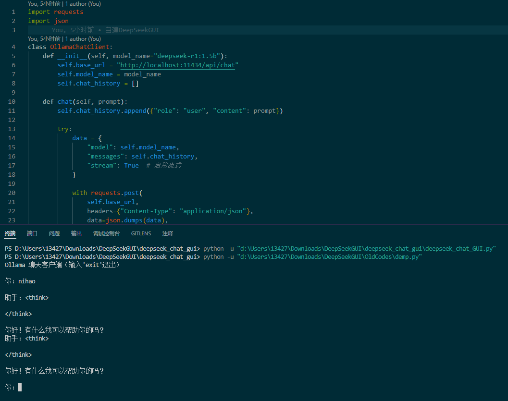The height and width of the screenshot is (401, 508).
Task: Click import json on line 2
Action: [x=48, y=21]
